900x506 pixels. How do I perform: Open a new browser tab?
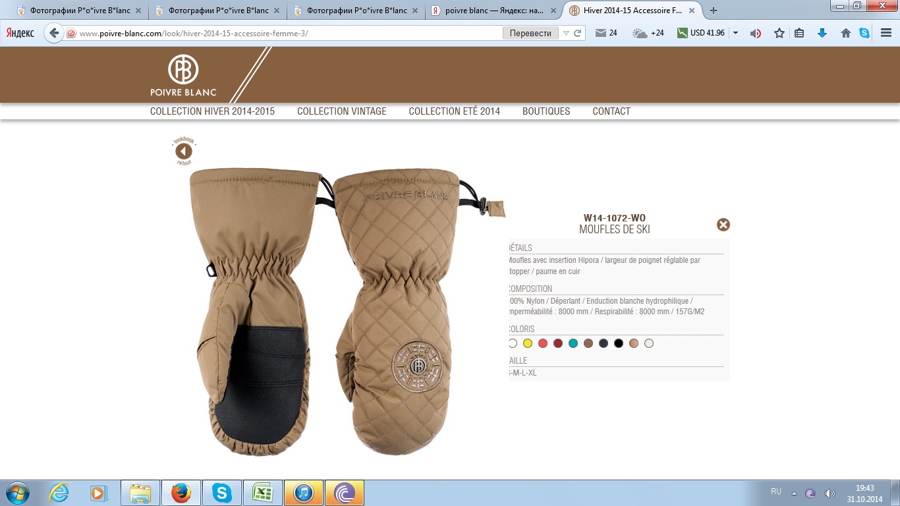714,11
